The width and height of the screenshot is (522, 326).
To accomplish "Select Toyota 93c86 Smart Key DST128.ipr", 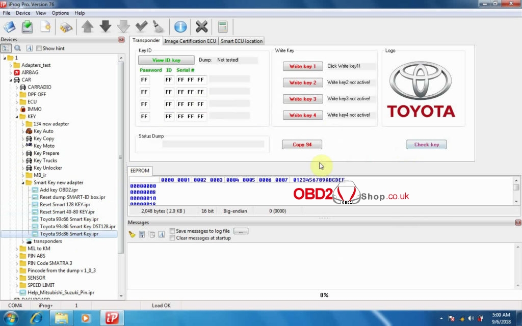I will tap(77, 227).
